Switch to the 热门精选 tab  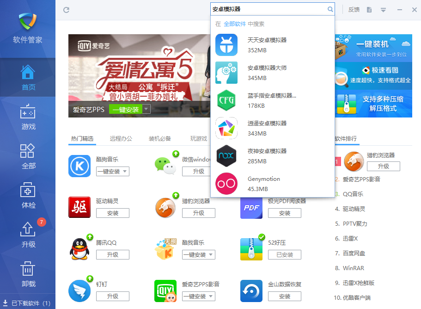(x=82, y=139)
